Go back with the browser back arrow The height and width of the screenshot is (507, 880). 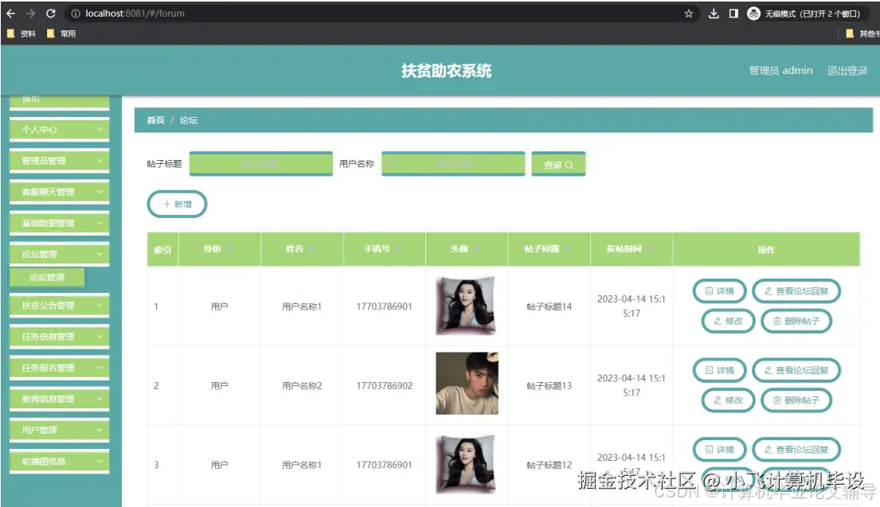[10, 14]
